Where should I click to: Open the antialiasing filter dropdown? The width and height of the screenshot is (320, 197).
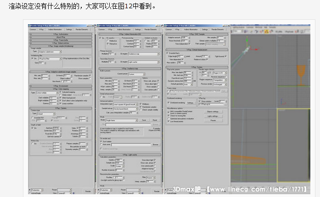tap(50, 59)
